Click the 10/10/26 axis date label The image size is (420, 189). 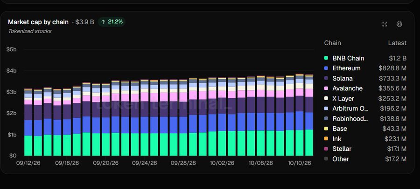coord(300,163)
